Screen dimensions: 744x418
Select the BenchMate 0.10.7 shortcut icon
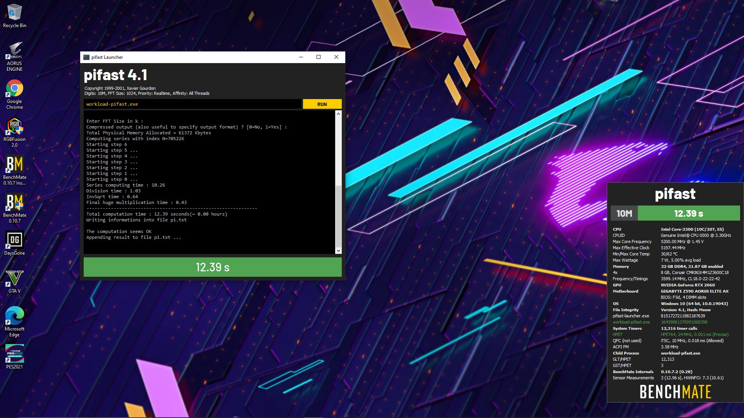point(14,208)
